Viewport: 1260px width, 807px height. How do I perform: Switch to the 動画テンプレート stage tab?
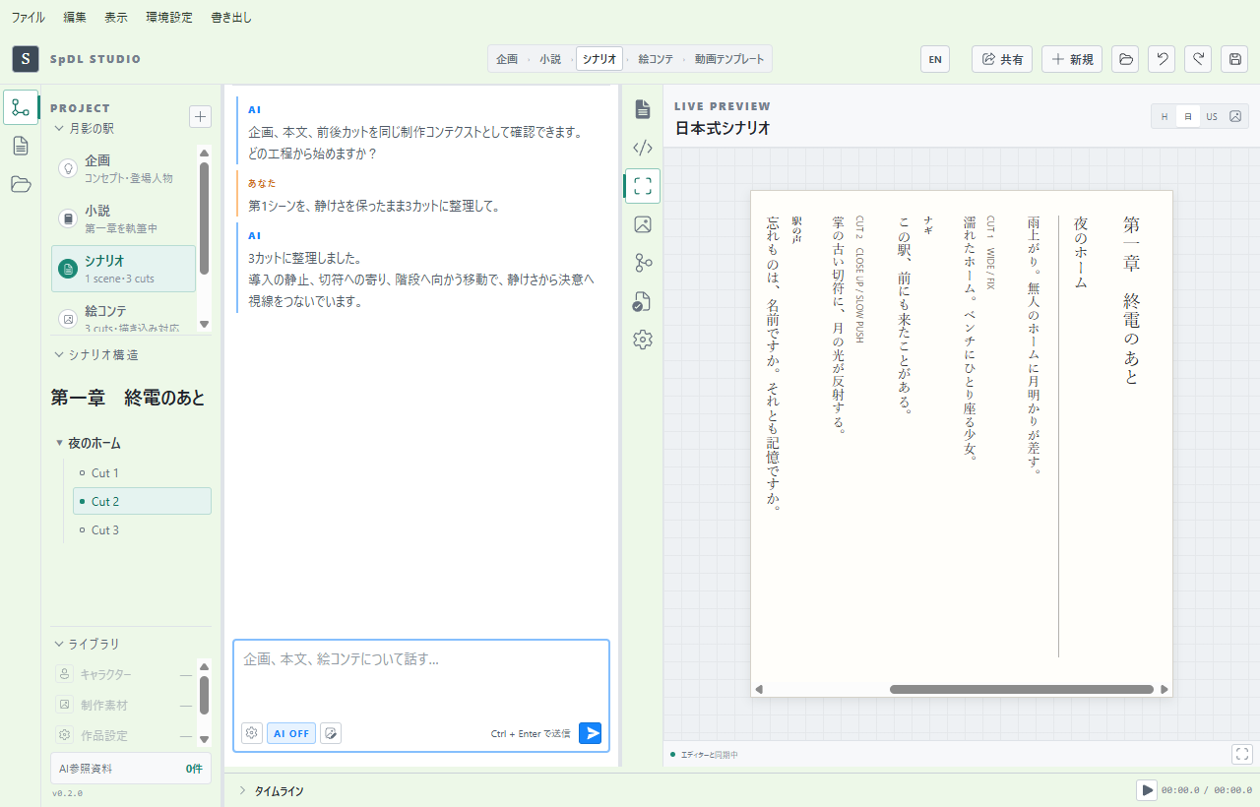[729, 59]
